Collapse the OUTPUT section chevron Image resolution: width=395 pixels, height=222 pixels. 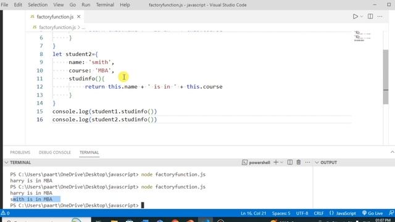coord(317,163)
